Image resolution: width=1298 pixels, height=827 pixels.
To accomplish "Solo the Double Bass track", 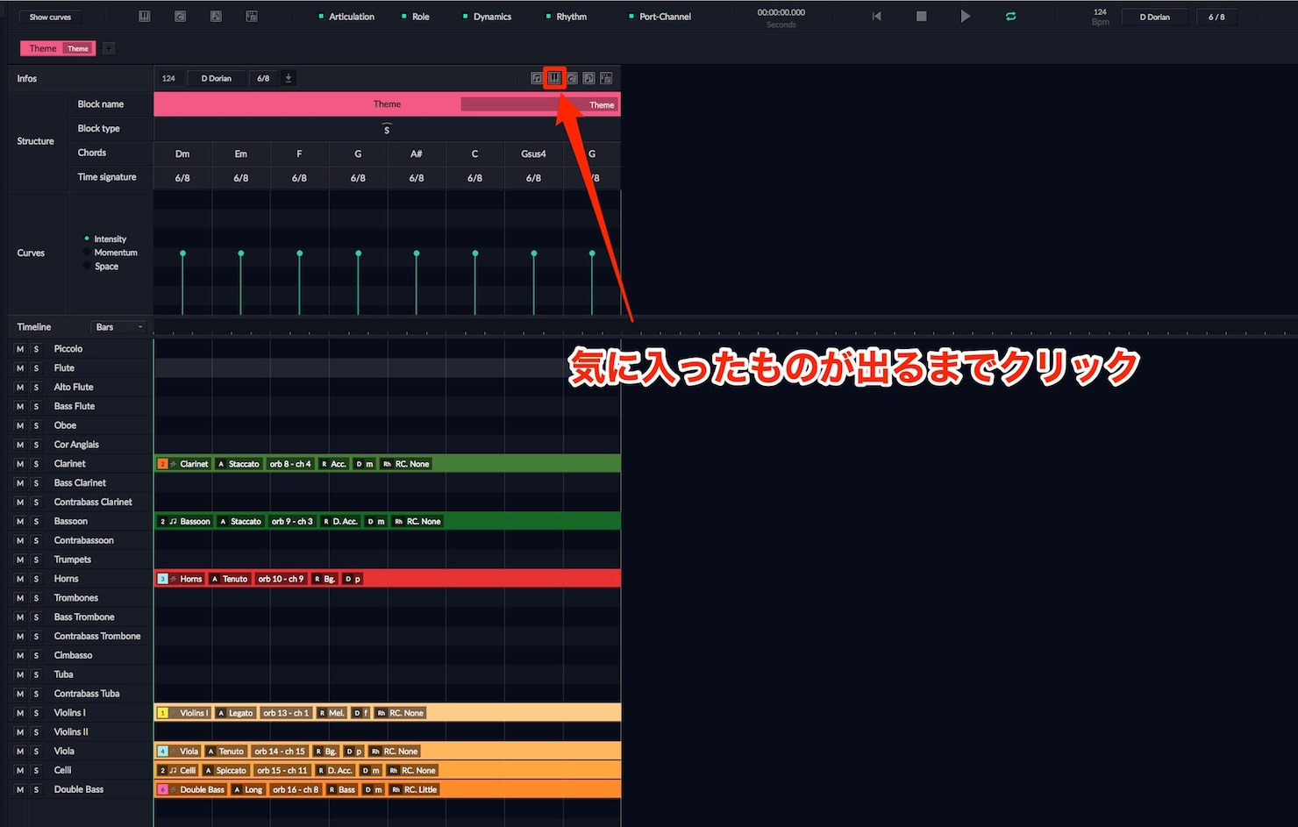I will (x=36, y=789).
